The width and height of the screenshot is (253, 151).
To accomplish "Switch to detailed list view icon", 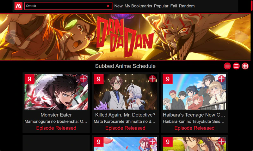I will (x=236, y=66).
